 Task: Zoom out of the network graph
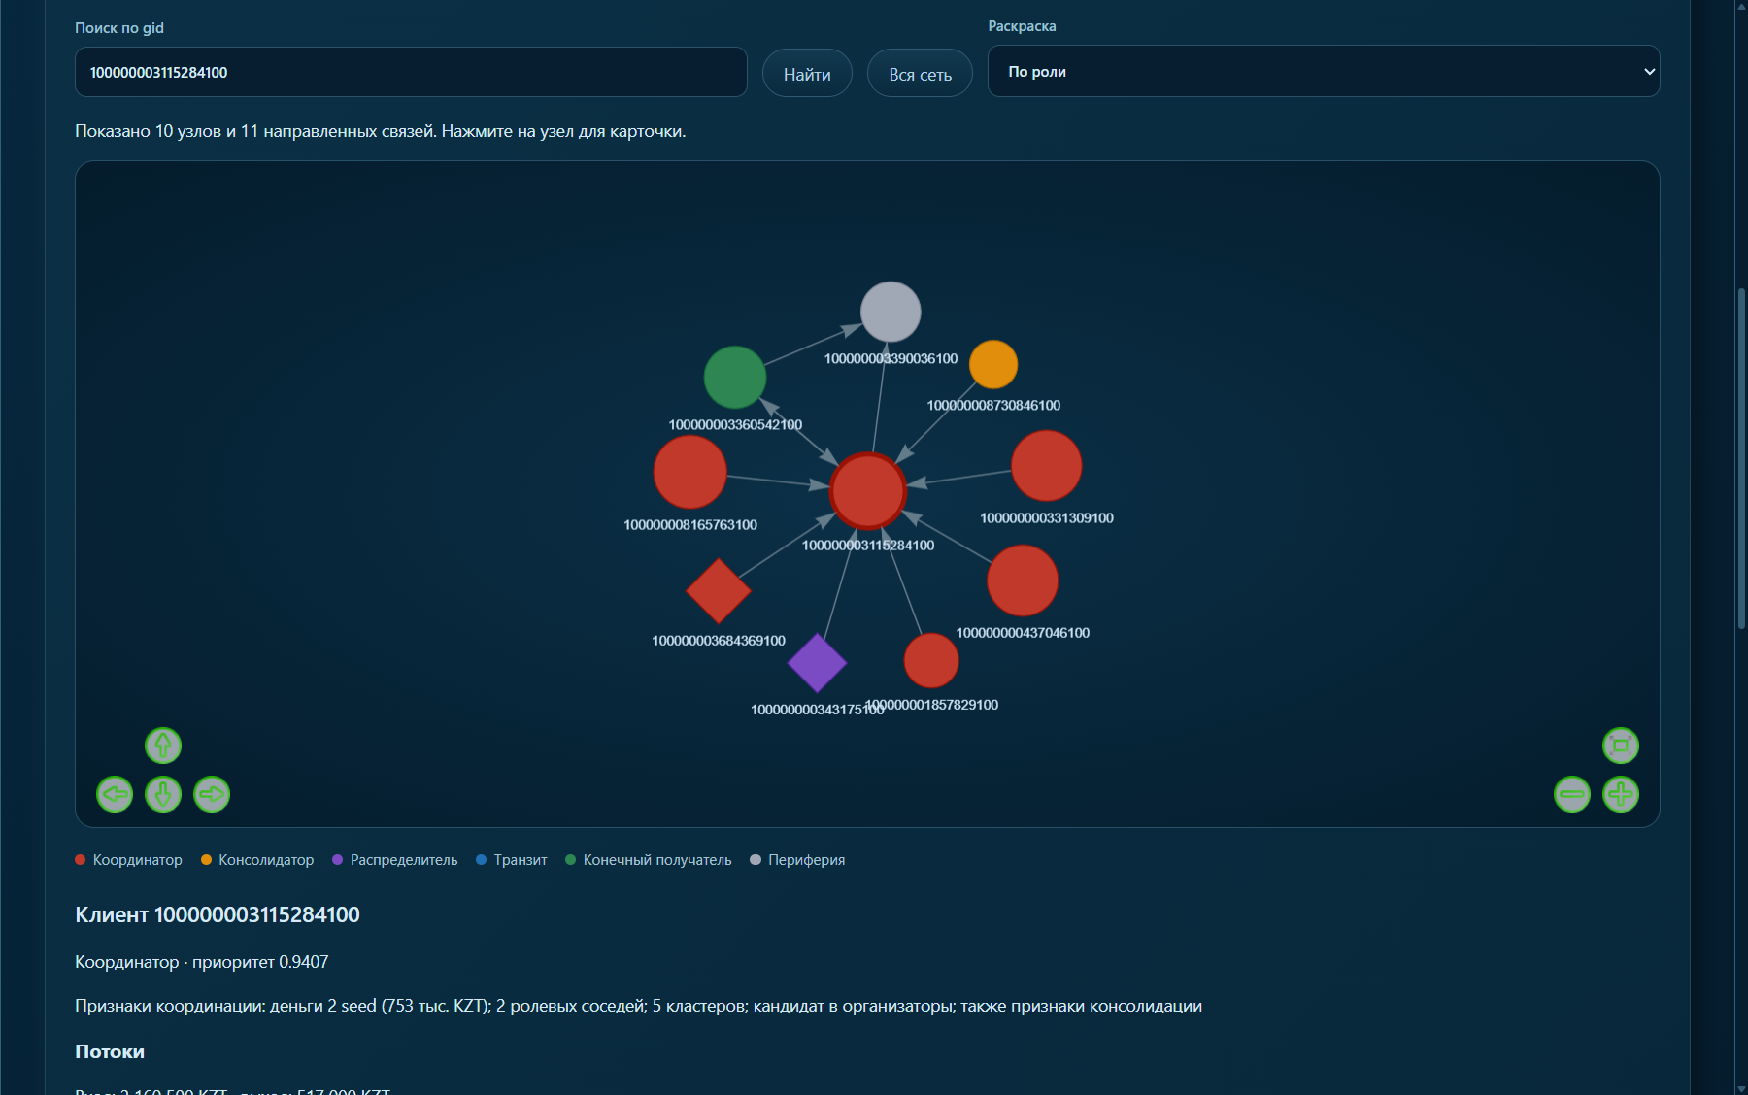click(x=1572, y=794)
